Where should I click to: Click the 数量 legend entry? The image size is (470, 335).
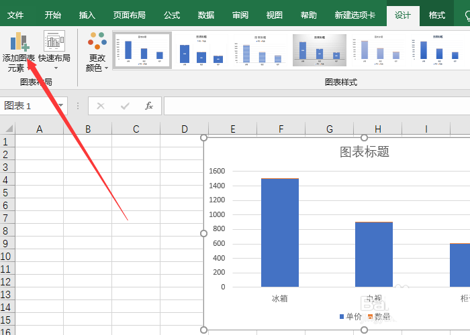point(379,316)
